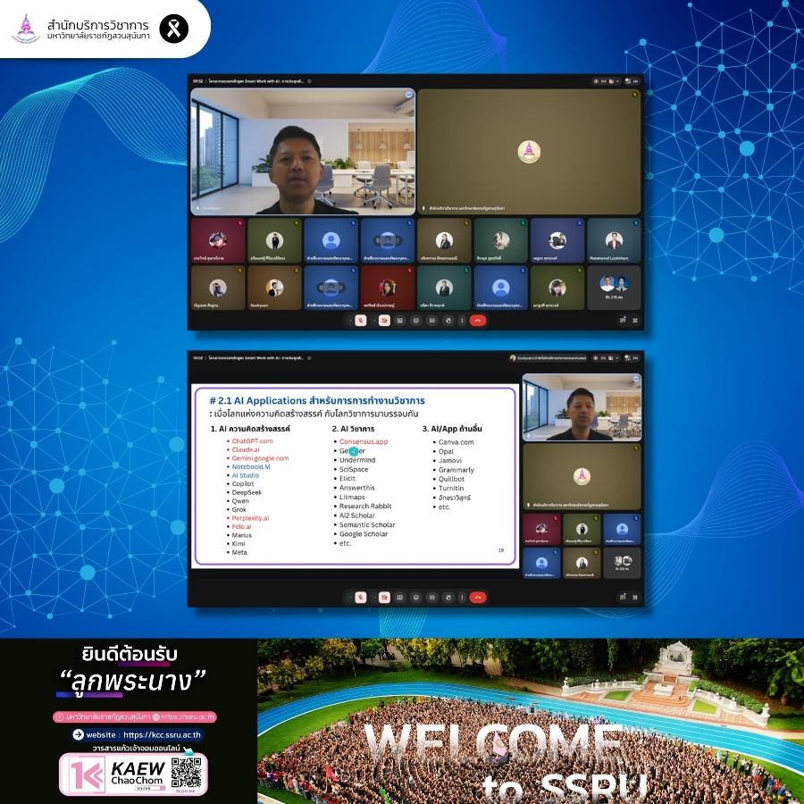Click university emblem avatar in large olive tile
The height and width of the screenshot is (804, 804).
(x=529, y=152)
